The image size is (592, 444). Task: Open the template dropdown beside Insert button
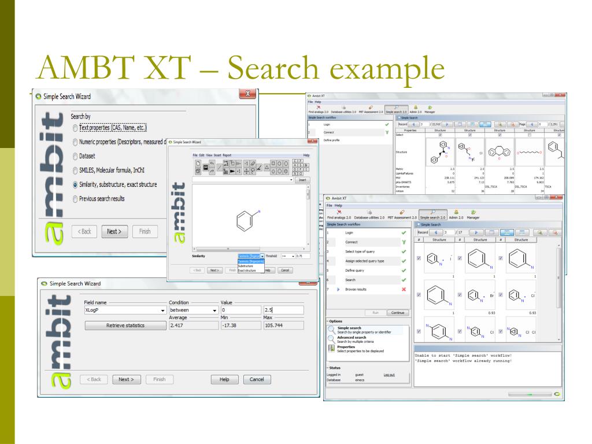click(291, 180)
